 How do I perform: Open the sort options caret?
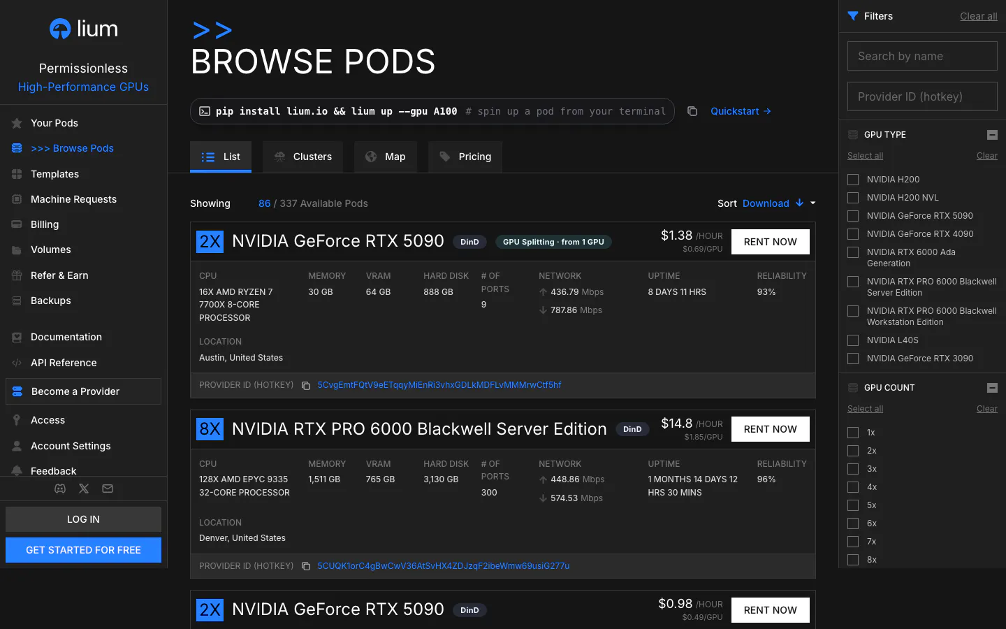[813, 203]
